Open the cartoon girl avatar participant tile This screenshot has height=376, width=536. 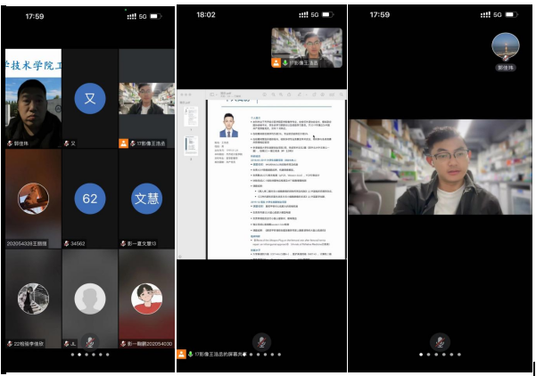pos(146,298)
